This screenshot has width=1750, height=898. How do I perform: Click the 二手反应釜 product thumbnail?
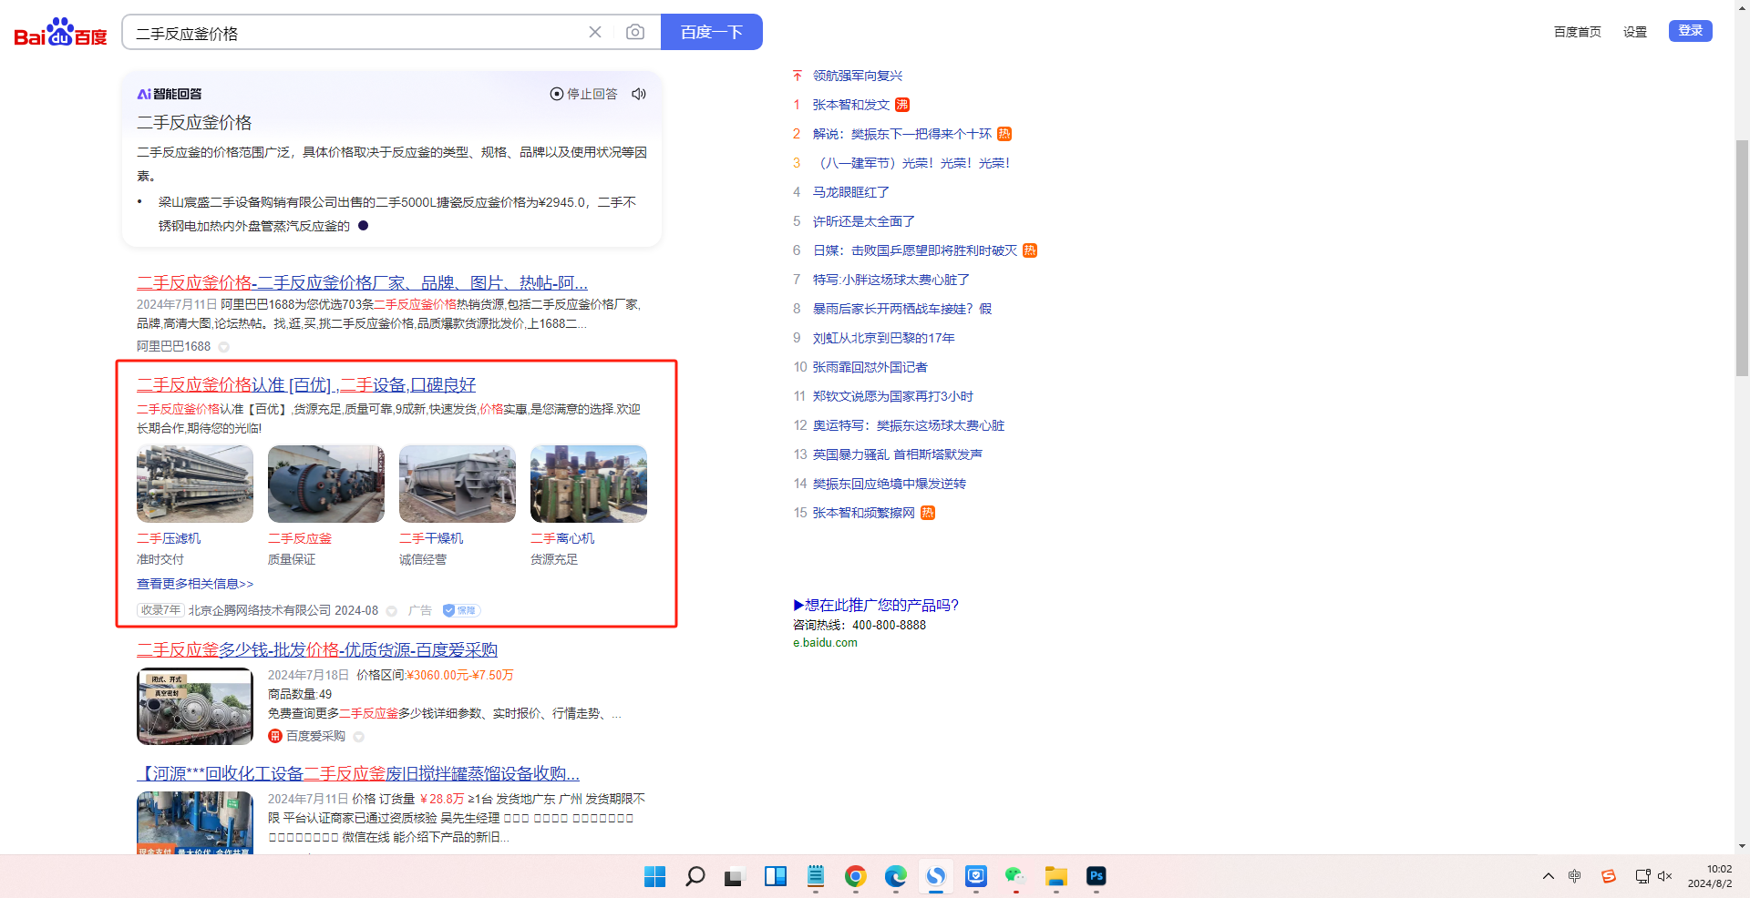tap(326, 484)
